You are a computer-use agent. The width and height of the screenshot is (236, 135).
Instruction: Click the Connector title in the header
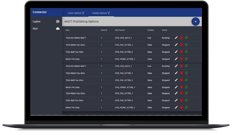click(40, 12)
